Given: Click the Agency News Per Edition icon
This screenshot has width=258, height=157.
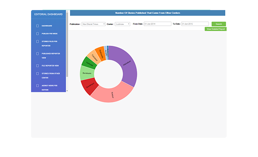Looking at the screenshot, I should 38,85.
